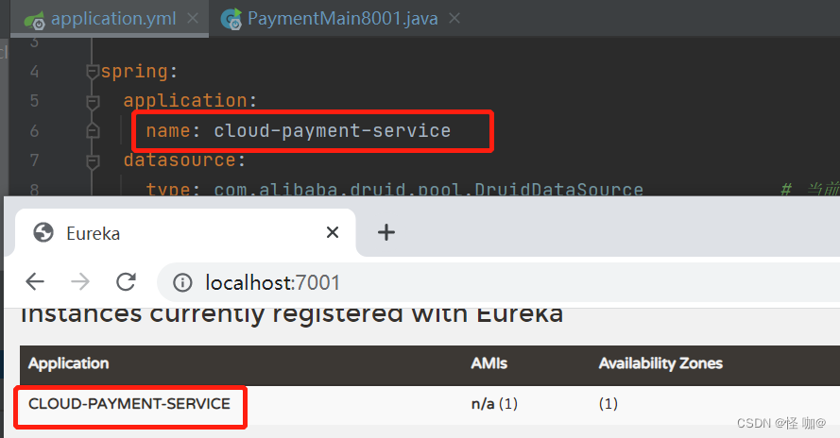Go back in the browser
This screenshot has height=438, width=840.
pos(35,281)
